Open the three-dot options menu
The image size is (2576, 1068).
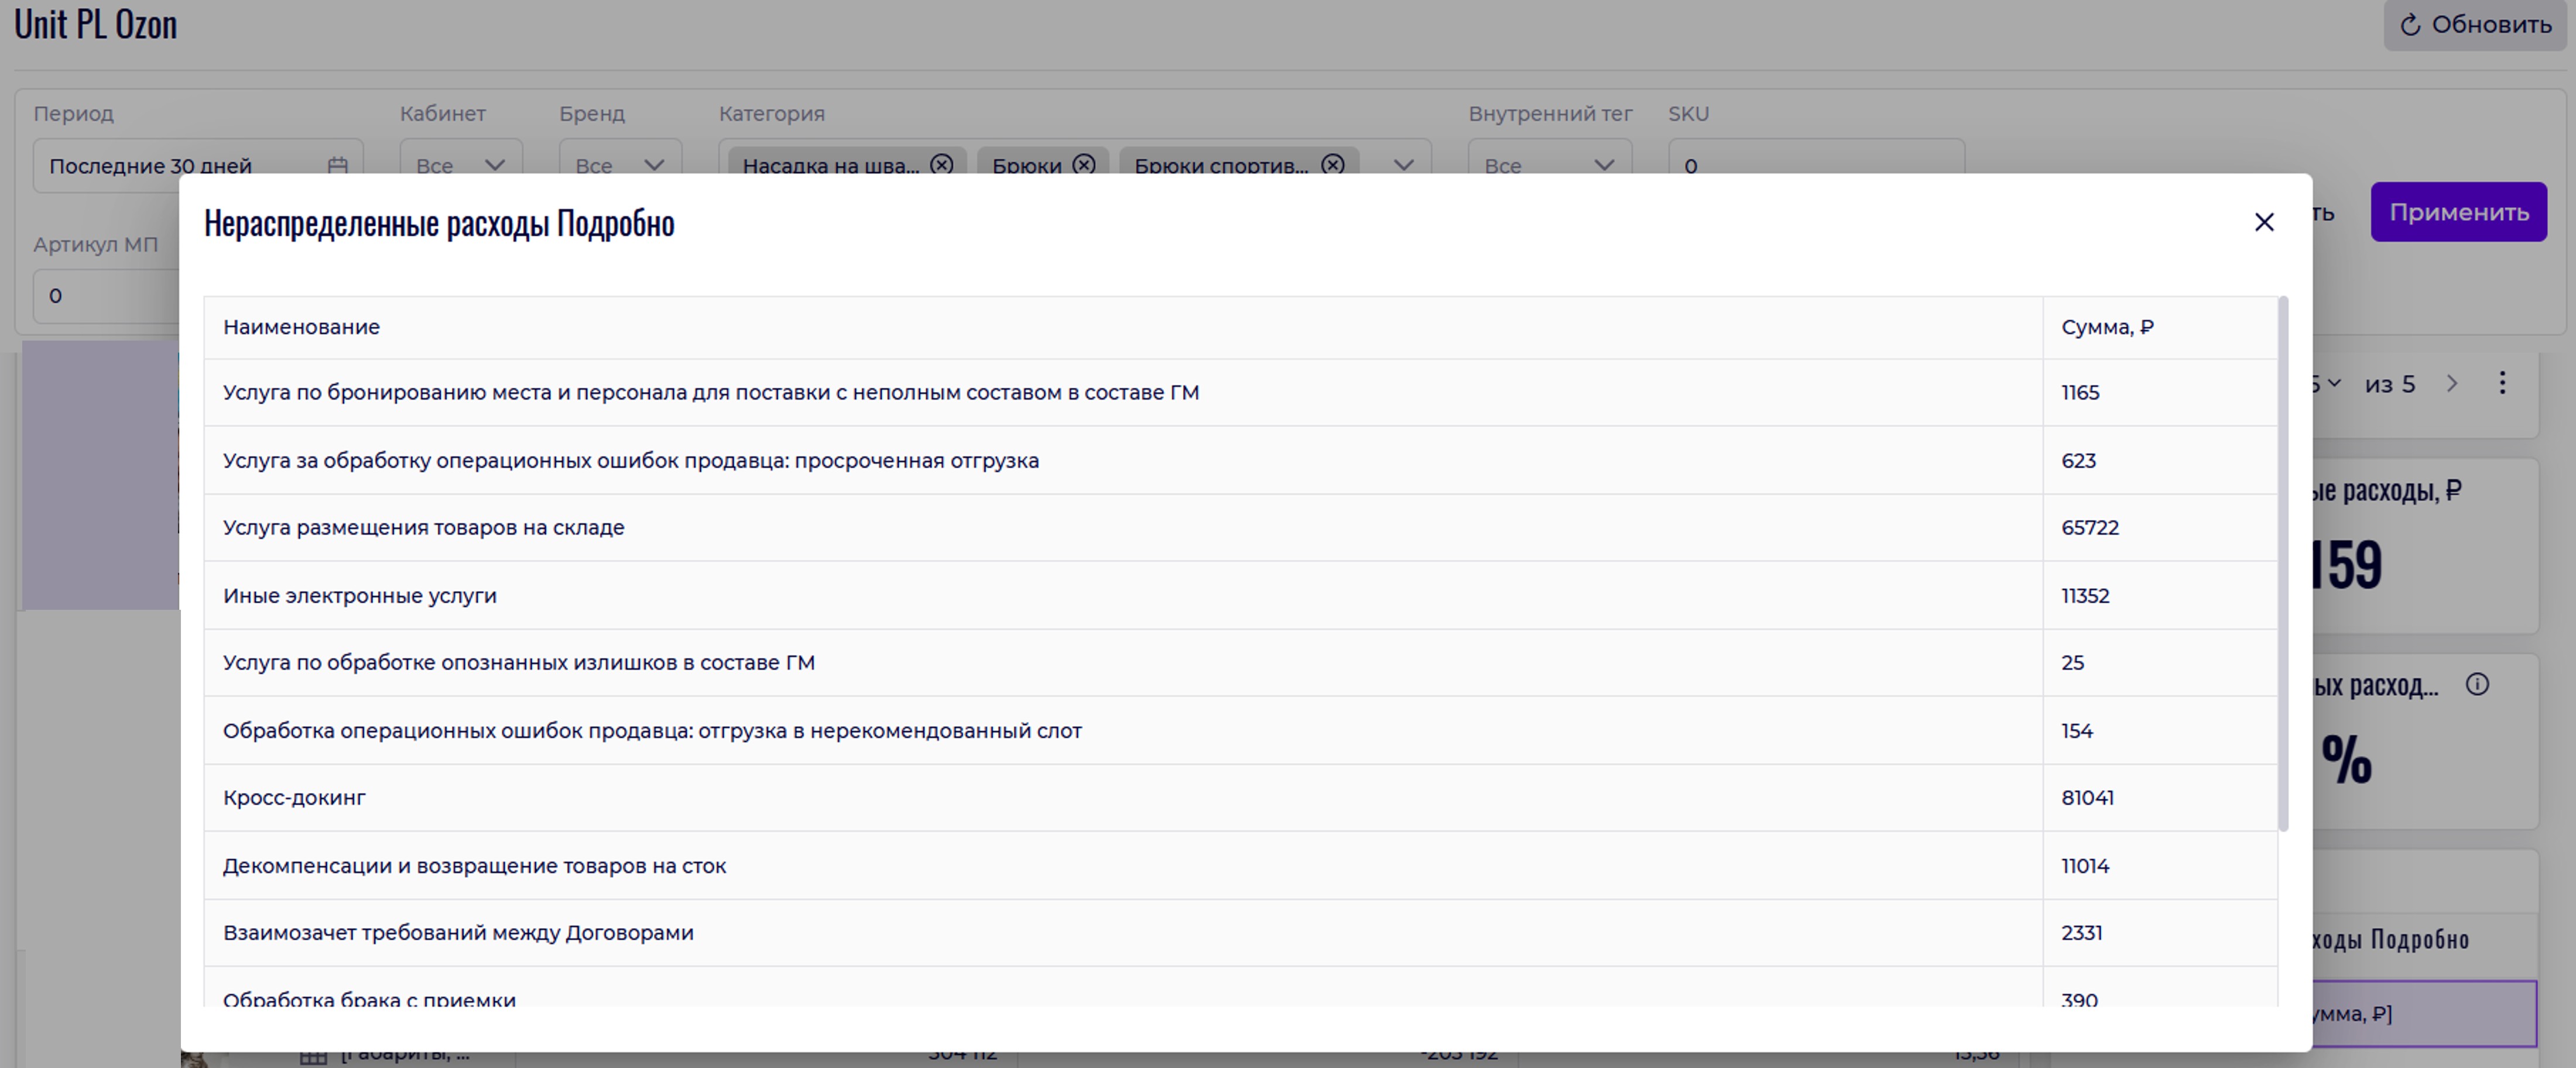coord(2502,383)
